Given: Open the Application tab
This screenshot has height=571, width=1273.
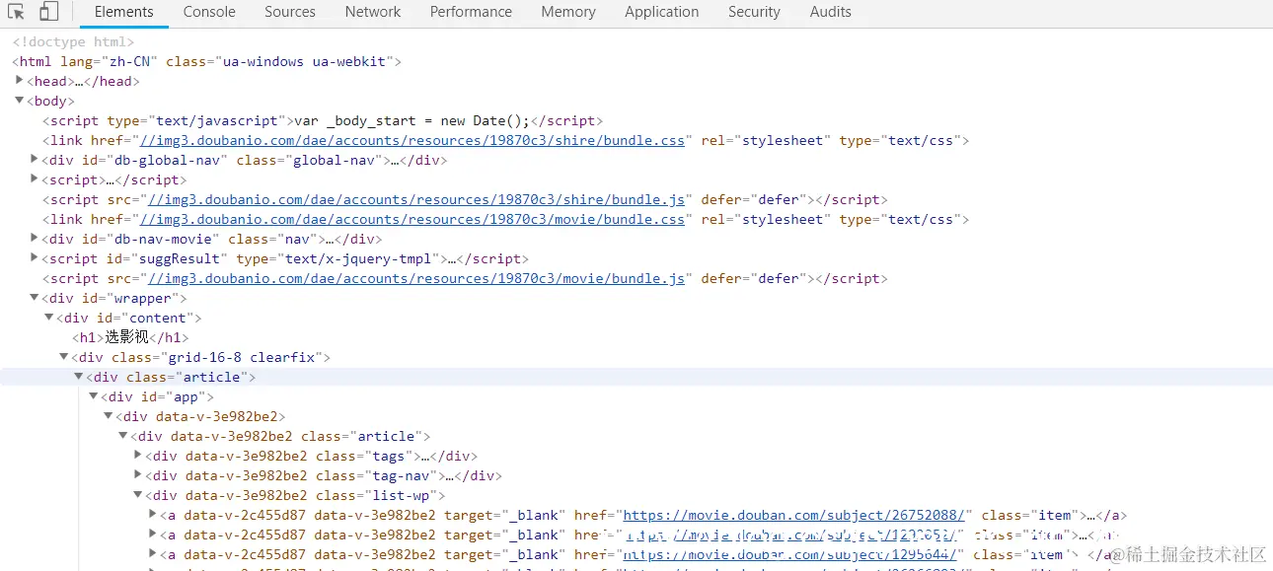Looking at the screenshot, I should point(662,12).
